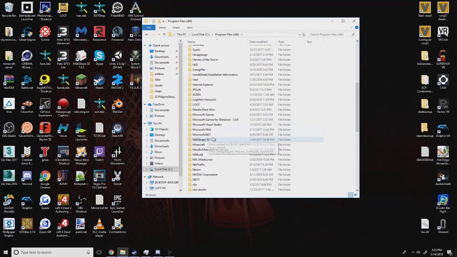Viewport: 457px width, 257px height.
Task: Launch Steam from the taskbar
Action: click(134, 252)
